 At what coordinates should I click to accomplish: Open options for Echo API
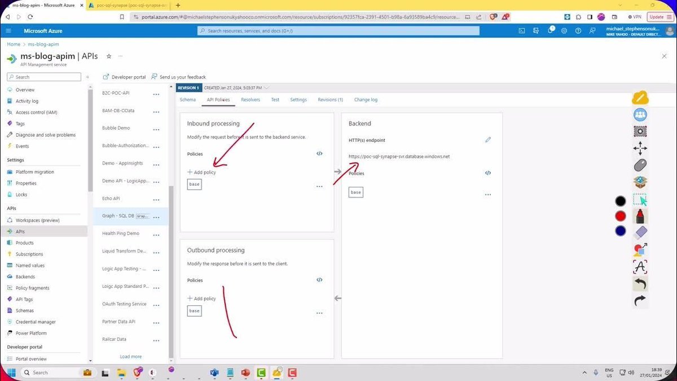(156, 199)
